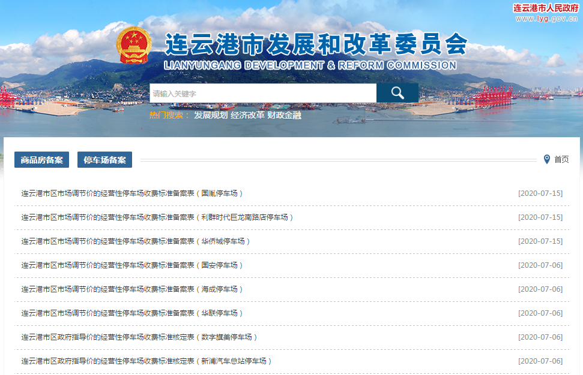The width and height of the screenshot is (583, 375).
Task: Click the 连云港市发展和改革委员会 title banner
Action: pyautogui.click(x=316, y=44)
